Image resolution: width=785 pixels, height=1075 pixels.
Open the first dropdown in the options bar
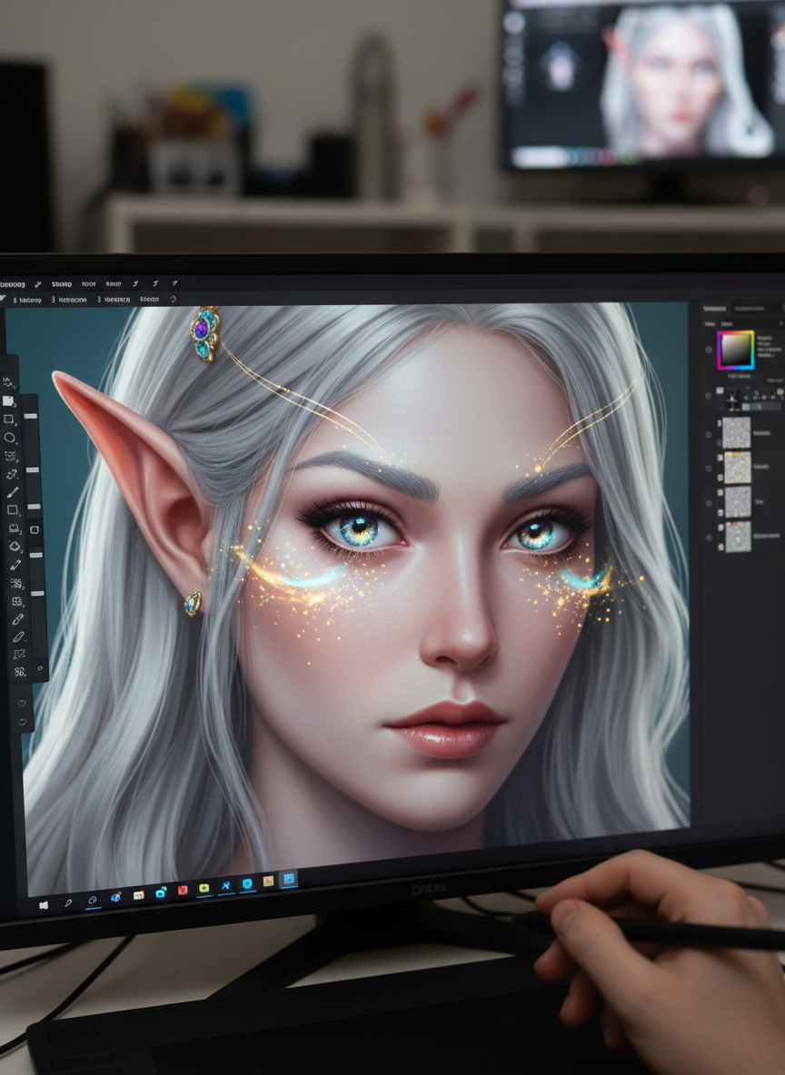(x=27, y=299)
